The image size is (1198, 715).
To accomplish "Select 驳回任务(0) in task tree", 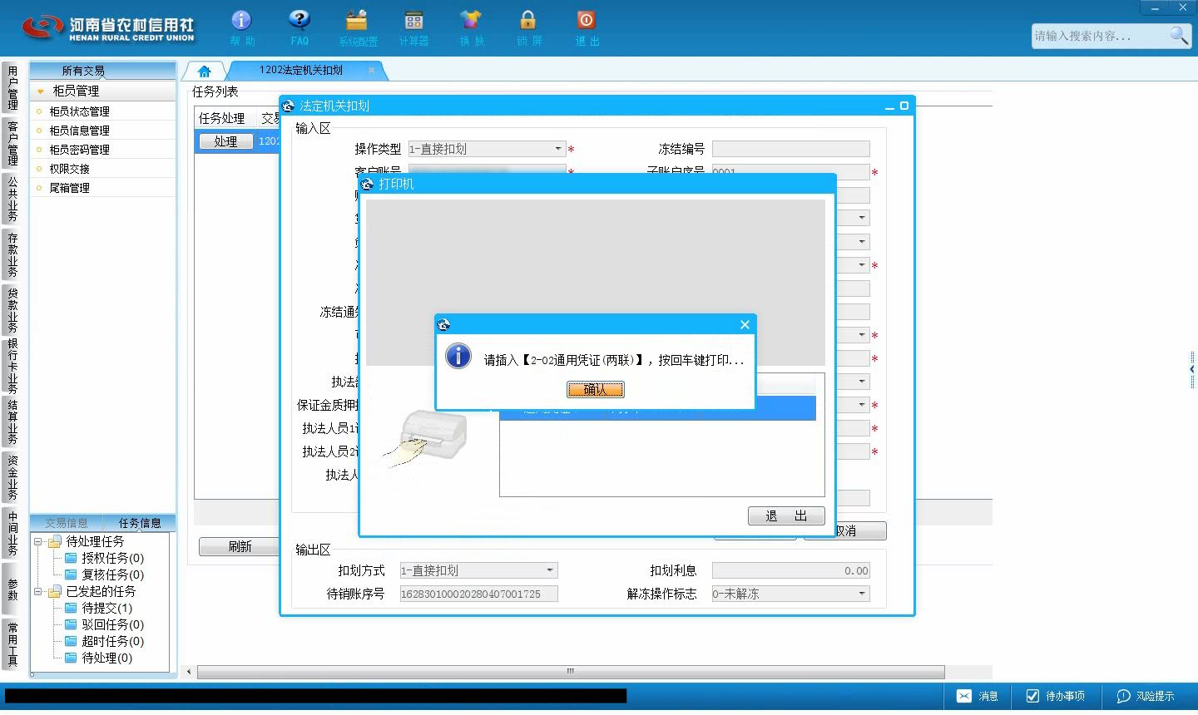I will (112, 624).
